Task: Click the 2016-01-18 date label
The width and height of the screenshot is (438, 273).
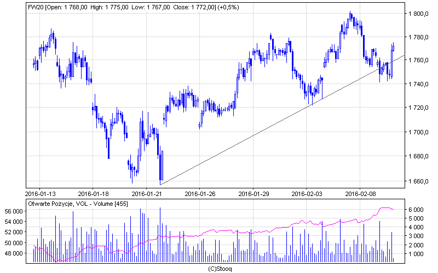Action: tap(93, 194)
